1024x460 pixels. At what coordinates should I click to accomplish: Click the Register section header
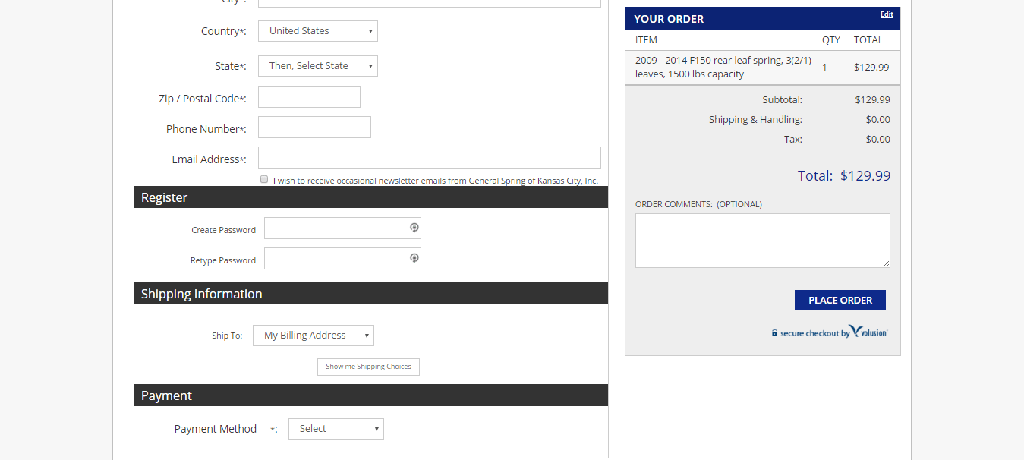[x=371, y=197]
